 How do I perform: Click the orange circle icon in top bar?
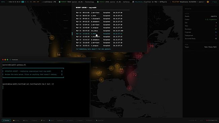pos(208,2)
